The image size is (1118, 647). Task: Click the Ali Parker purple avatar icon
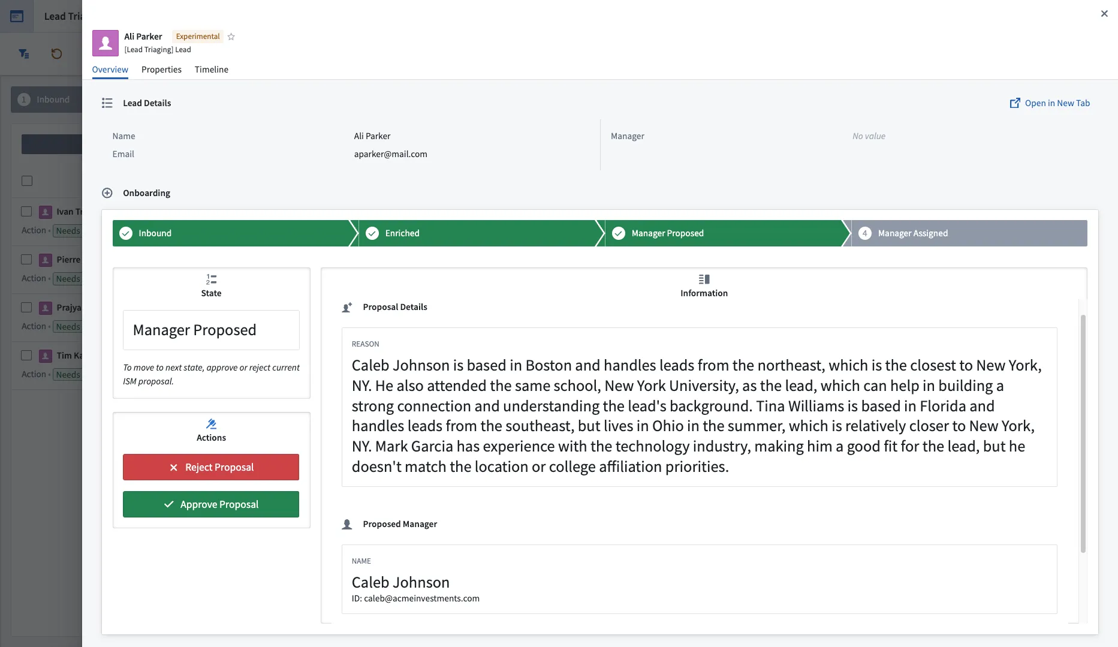[x=106, y=43]
